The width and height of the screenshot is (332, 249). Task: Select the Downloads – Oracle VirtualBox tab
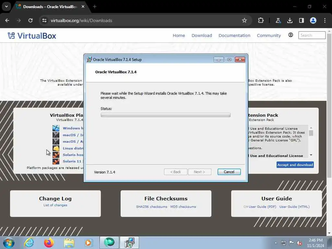[50, 6]
